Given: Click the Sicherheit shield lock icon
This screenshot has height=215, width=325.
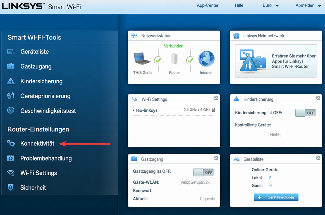Looking at the screenshot, I should click(x=11, y=187).
